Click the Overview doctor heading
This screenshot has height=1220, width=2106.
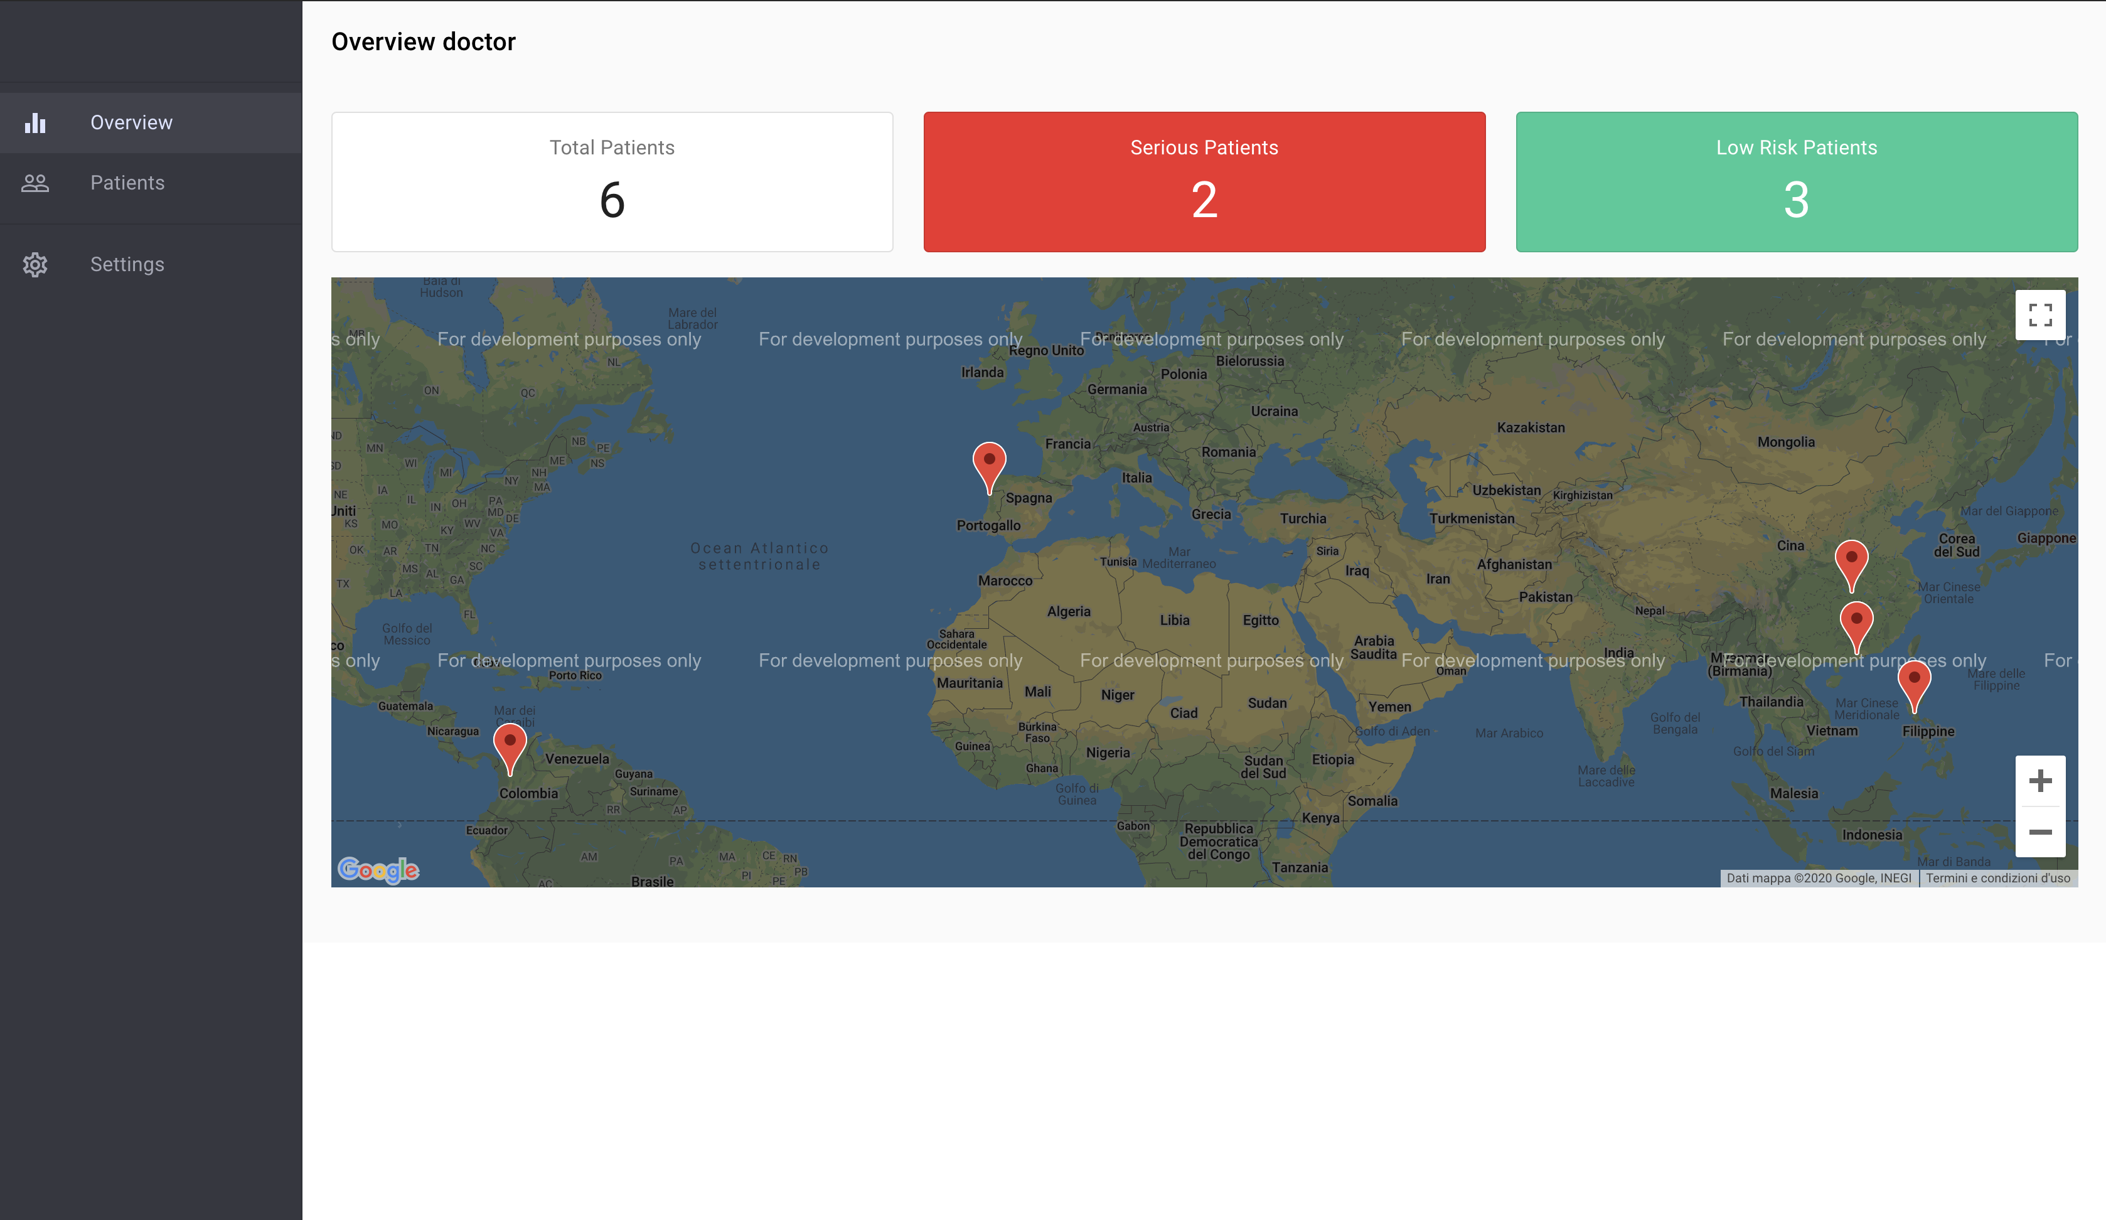tap(423, 42)
